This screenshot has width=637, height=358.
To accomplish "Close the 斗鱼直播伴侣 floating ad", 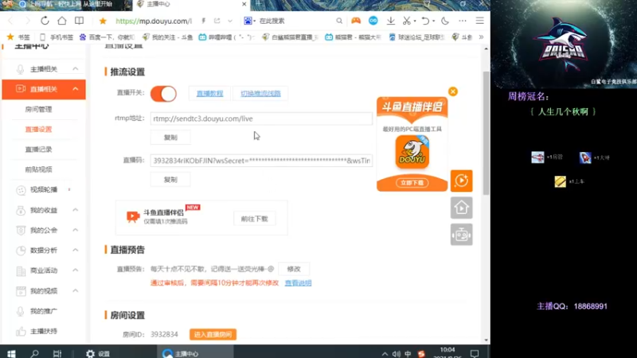I will [453, 91].
